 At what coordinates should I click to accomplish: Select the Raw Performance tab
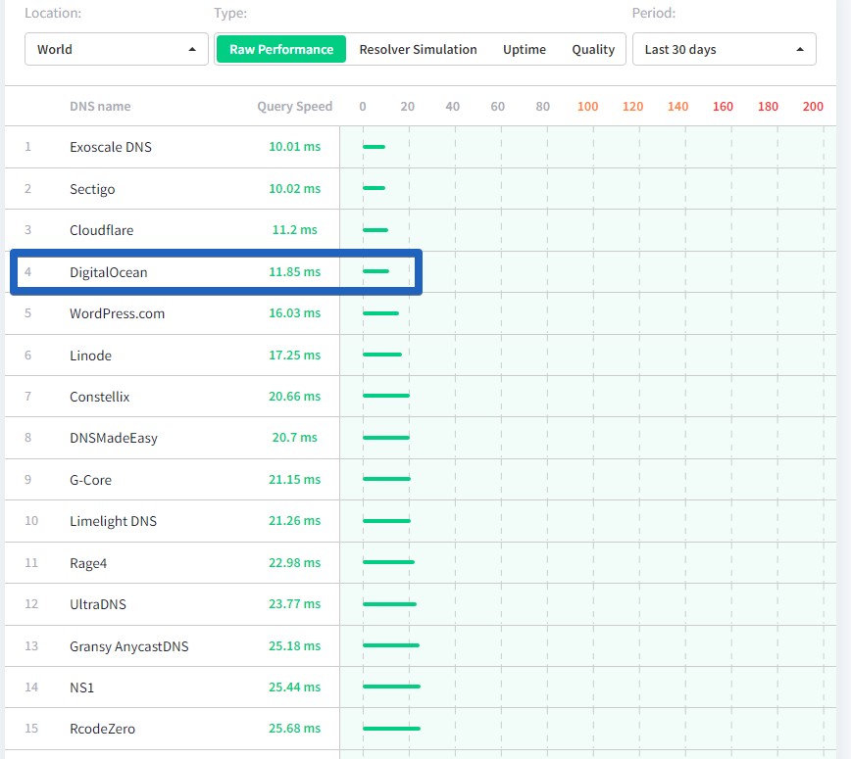point(281,49)
